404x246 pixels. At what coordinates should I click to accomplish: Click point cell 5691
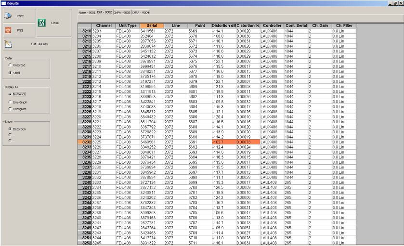click(x=200, y=142)
